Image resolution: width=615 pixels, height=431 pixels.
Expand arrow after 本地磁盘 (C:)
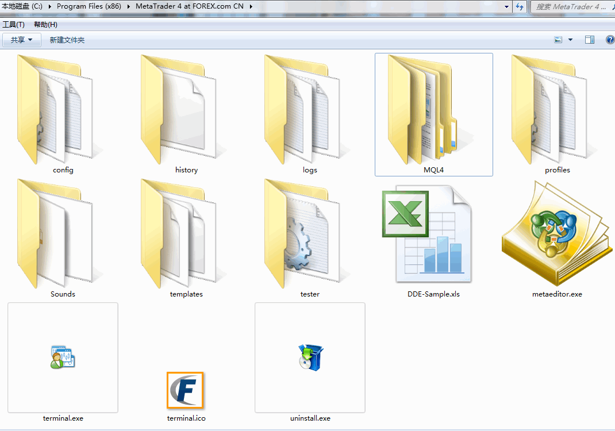tap(50, 6)
